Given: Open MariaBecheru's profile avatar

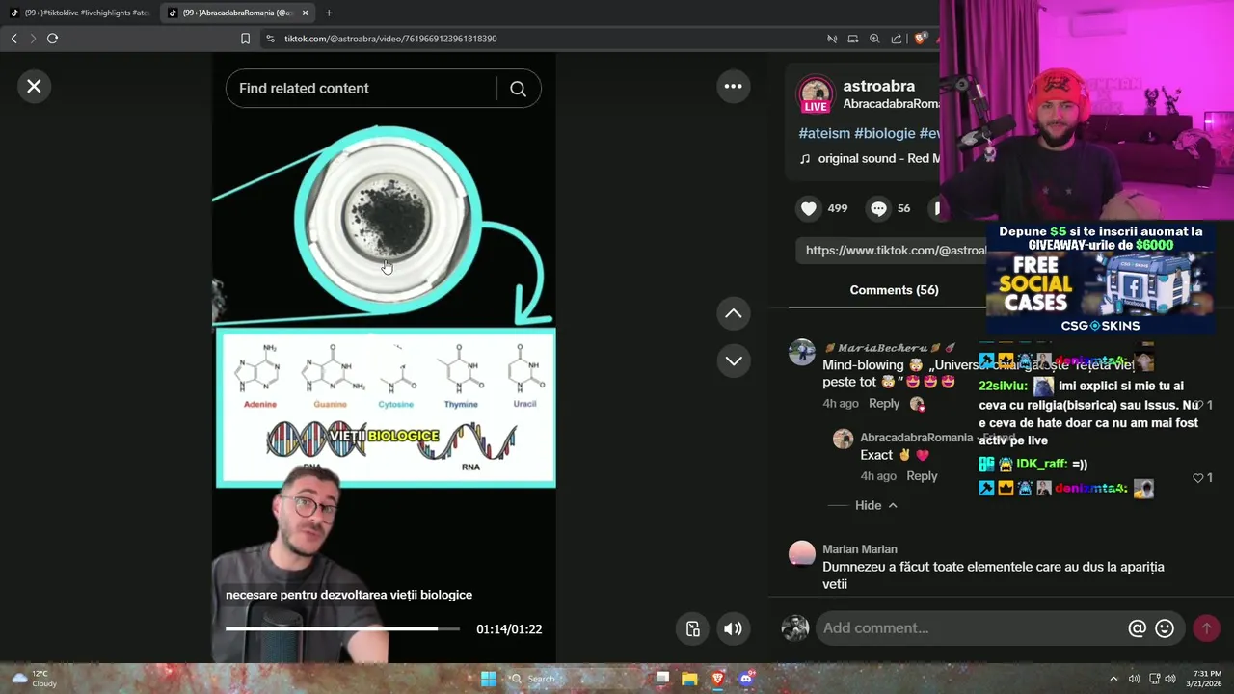Looking at the screenshot, I should point(802,352).
